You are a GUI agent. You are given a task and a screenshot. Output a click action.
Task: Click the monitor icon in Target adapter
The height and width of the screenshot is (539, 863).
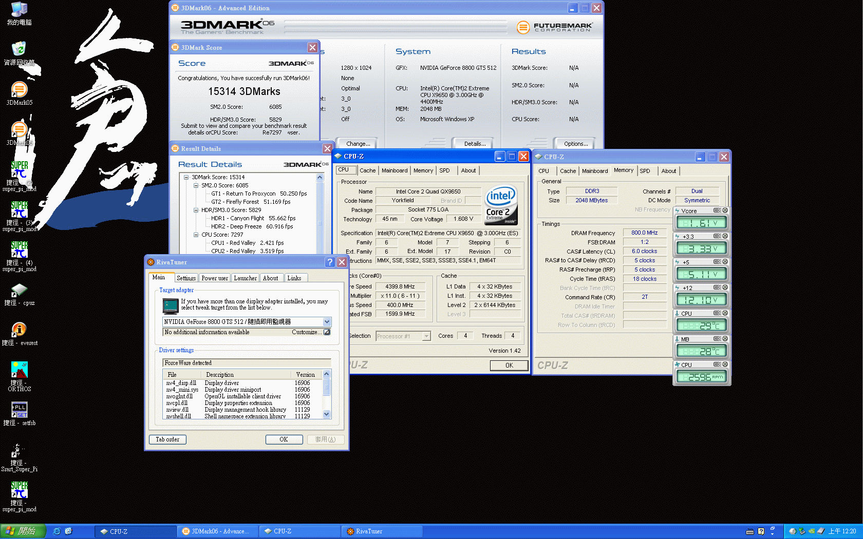tap(171, 306)
